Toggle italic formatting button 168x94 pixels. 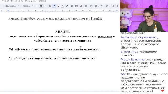pos(54,6)
